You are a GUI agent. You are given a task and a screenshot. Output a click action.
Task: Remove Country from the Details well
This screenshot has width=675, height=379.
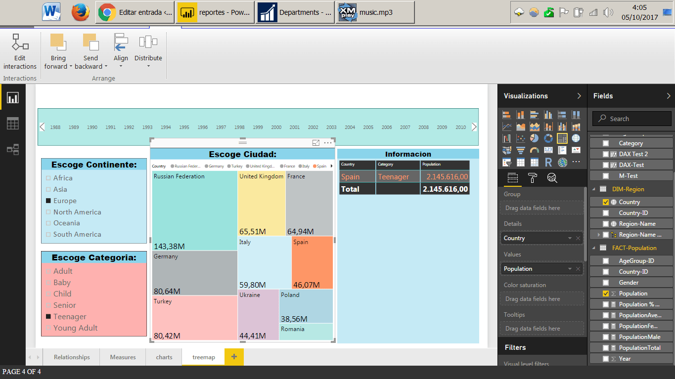578,238
